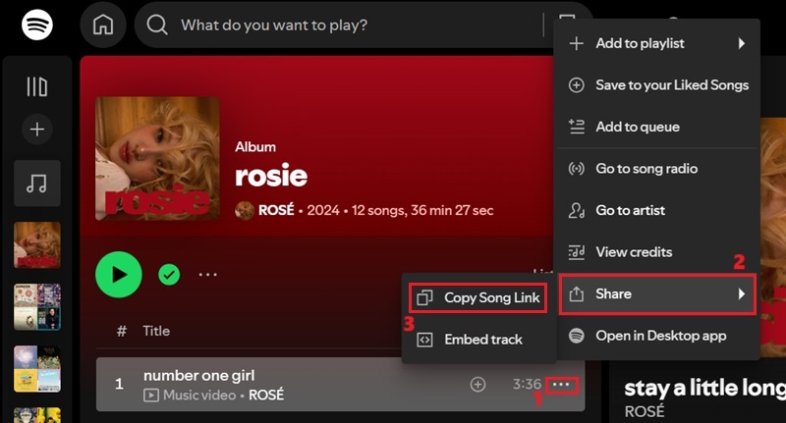Expand the Share submenu arrow

pos(742,293)
